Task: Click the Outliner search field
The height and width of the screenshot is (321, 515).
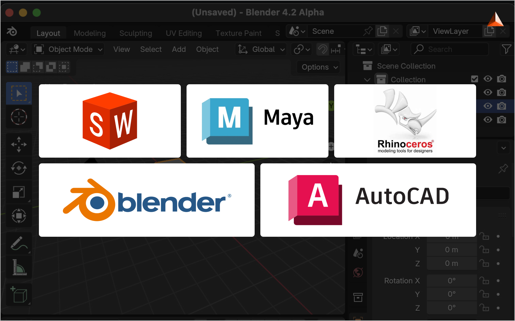Action: point(449,49)
